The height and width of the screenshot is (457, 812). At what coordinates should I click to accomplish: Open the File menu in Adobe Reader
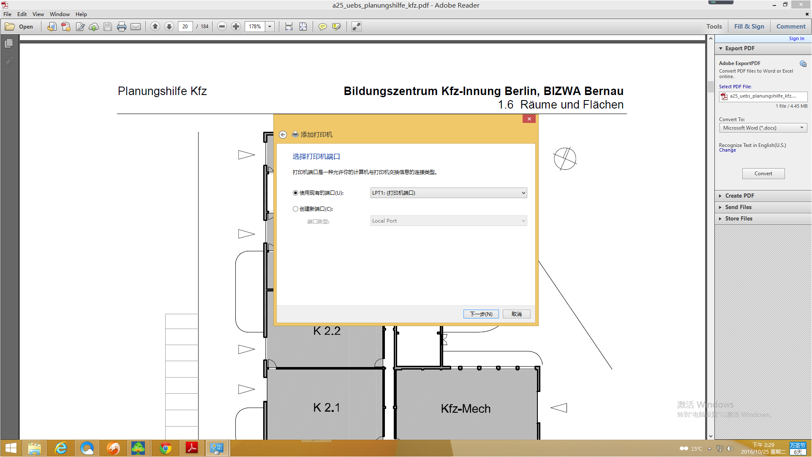(8, 14)
